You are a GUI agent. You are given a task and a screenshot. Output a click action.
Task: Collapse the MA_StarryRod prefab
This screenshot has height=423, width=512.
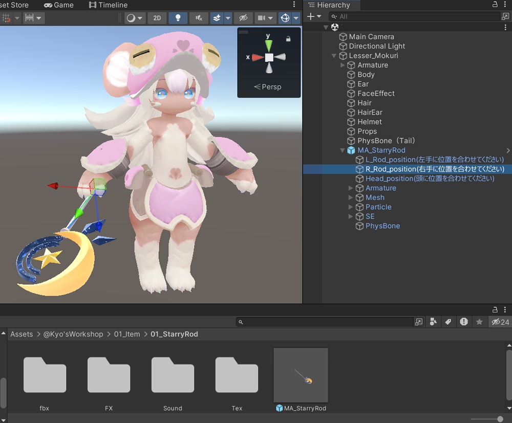coord(342,150)
